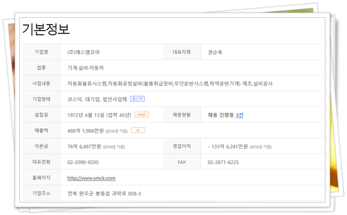This screenshot has height=215, width=347.
Task: Open the 3건 hiring listings link
Action: pyautogui.click(x=240, y=115)
